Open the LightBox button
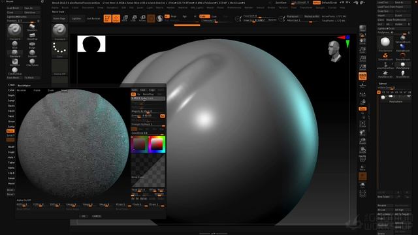This screenshot has width=418, height=235. tap(77, 19)
